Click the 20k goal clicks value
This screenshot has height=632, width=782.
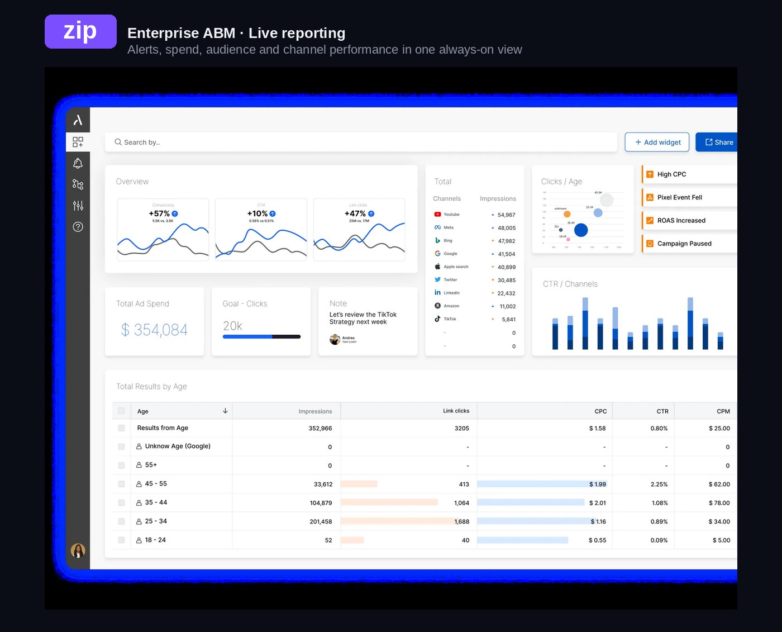[x=232, y=326]
